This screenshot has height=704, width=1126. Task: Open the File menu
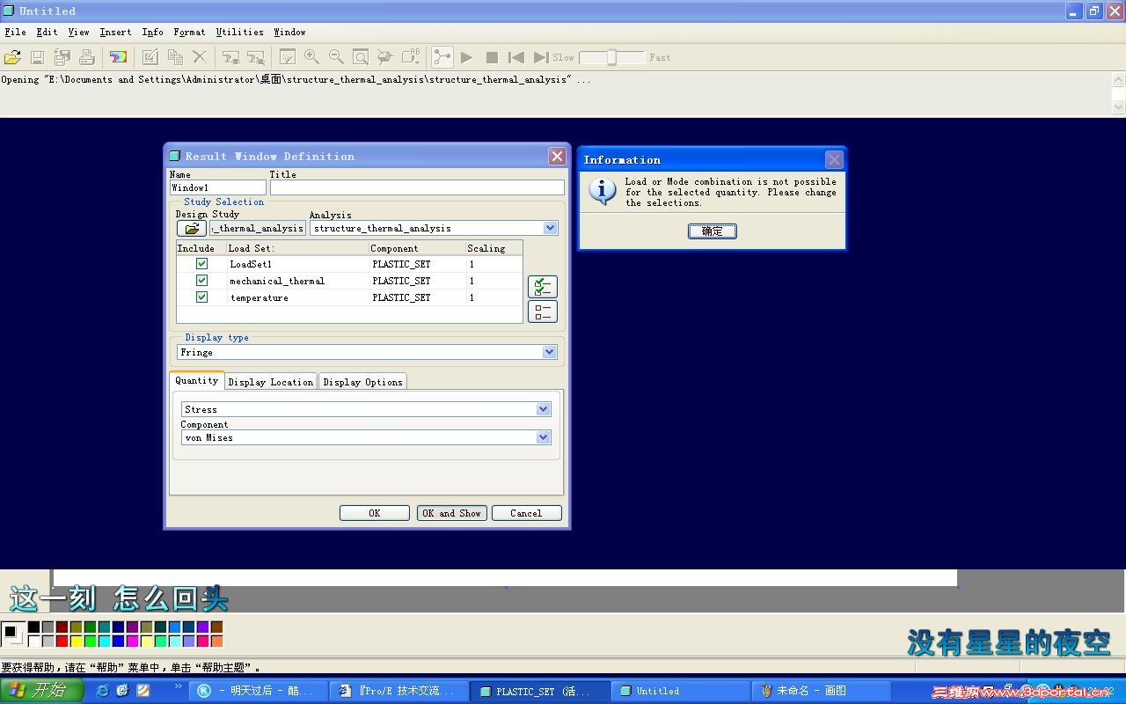[15, 32]
